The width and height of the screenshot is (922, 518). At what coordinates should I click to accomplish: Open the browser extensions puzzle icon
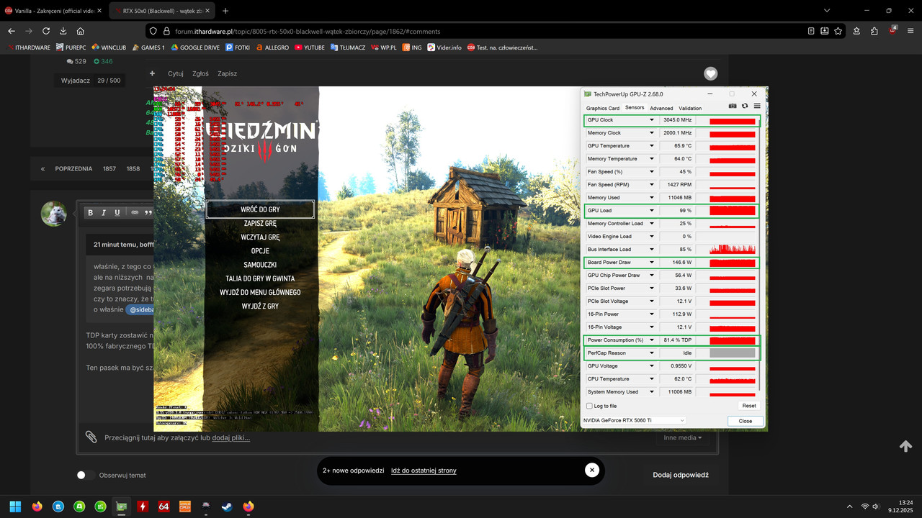point(874,31)
